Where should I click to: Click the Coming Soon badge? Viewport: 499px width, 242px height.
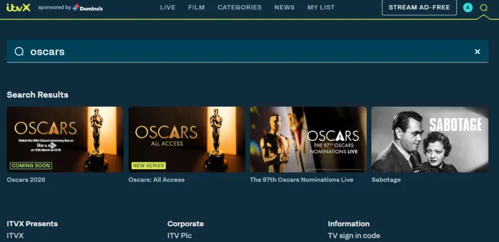point(31,166)
